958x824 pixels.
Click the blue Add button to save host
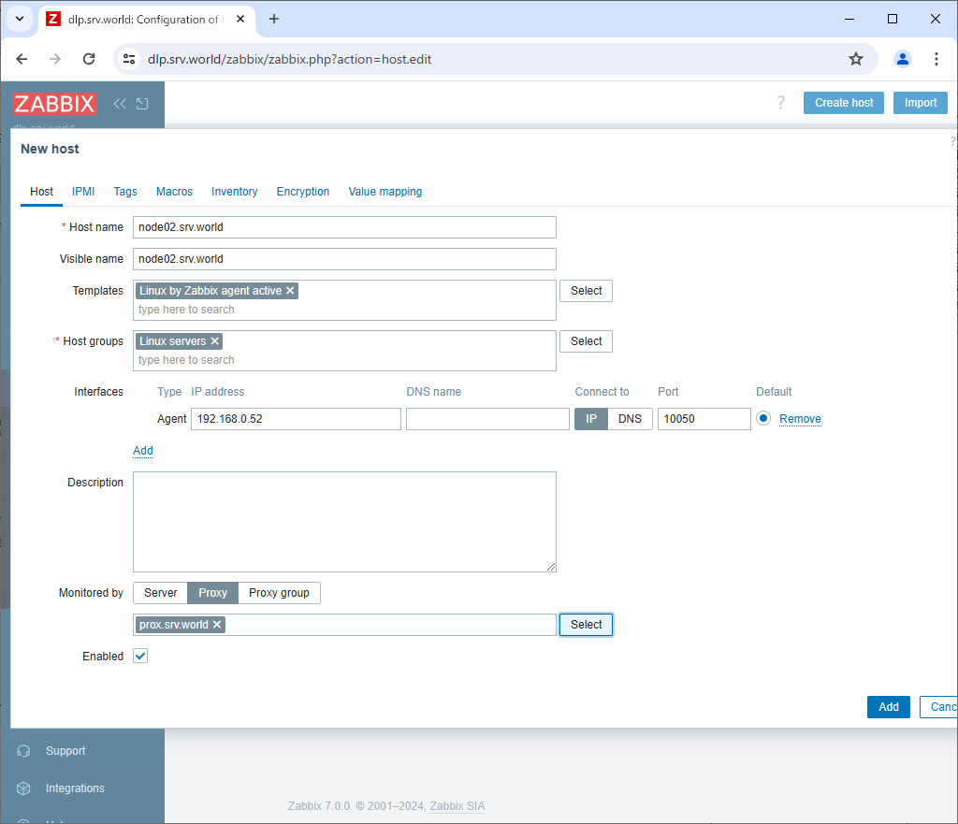[x=889, y=707]
